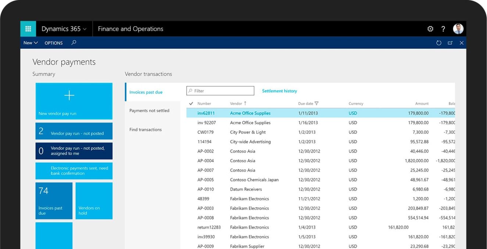Viewport: 487px width, 249px height.
Task: Select invoice row return12283
Action: pyautogui.click(x=321, y=227)
